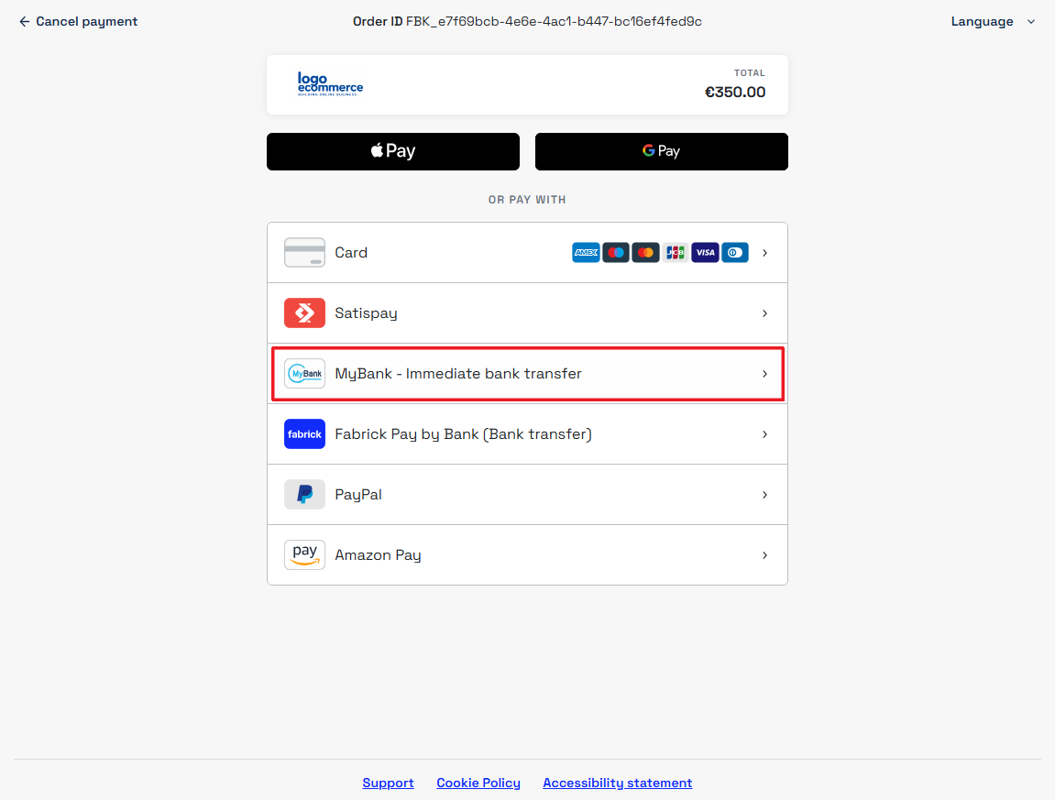Click the Order ID text
The image size is (1055, 800).
[528, 21]
